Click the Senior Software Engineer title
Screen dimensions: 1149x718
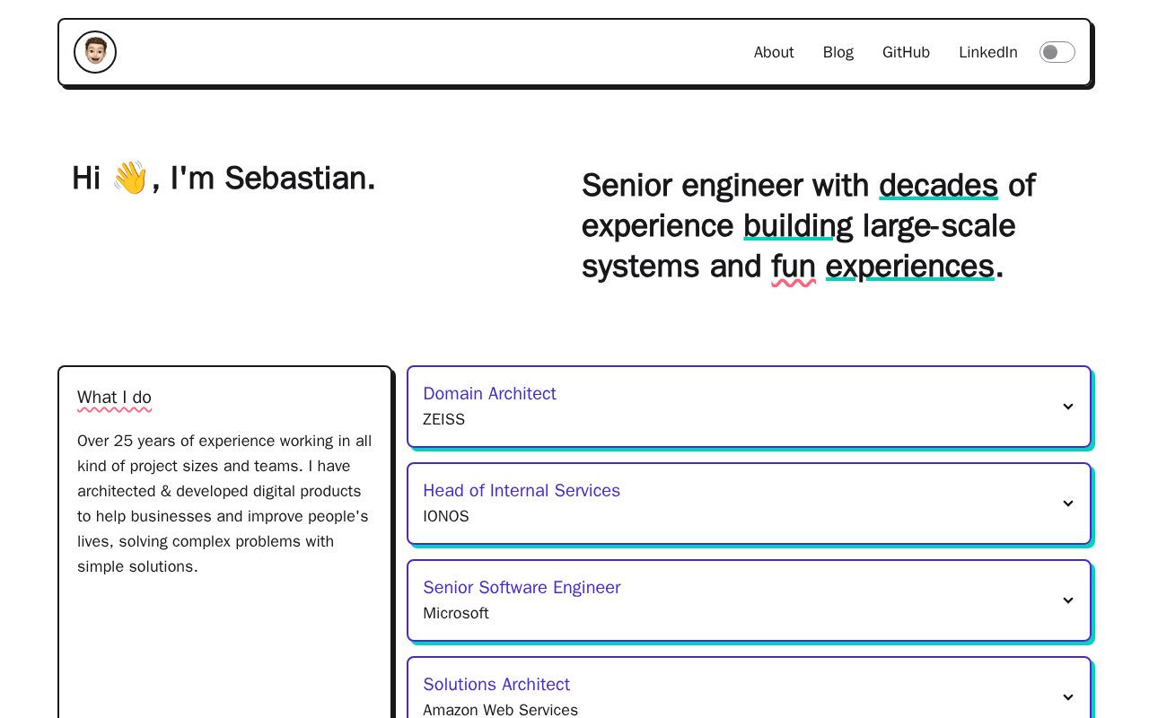[522, 587]
